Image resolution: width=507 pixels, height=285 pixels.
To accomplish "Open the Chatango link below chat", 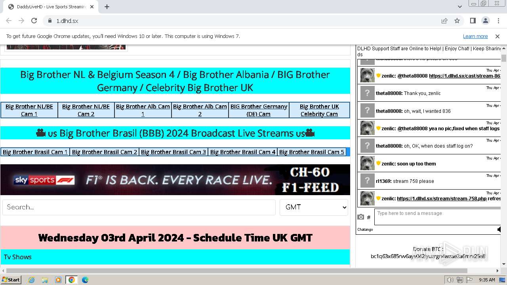I will click(x=365, y=230).
